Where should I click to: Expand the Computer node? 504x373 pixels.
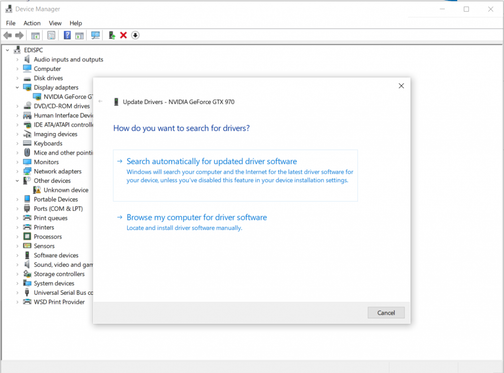pos(17,69)
